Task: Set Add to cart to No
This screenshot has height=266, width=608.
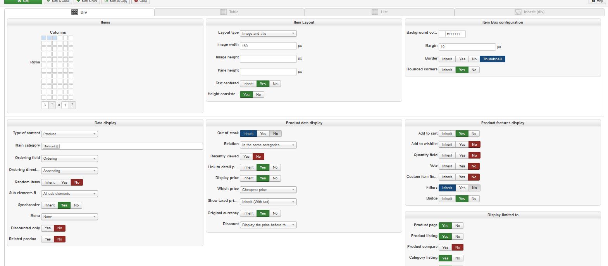Action: coord(474,134)
